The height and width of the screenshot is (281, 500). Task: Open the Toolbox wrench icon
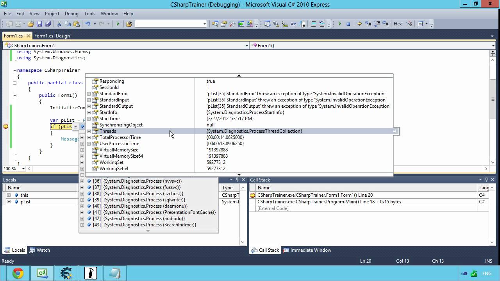coord(232,24)
